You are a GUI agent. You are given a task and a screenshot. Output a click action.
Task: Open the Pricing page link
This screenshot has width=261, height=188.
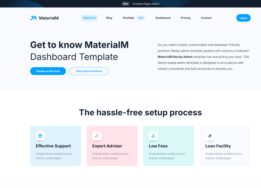tap(185, 18)
